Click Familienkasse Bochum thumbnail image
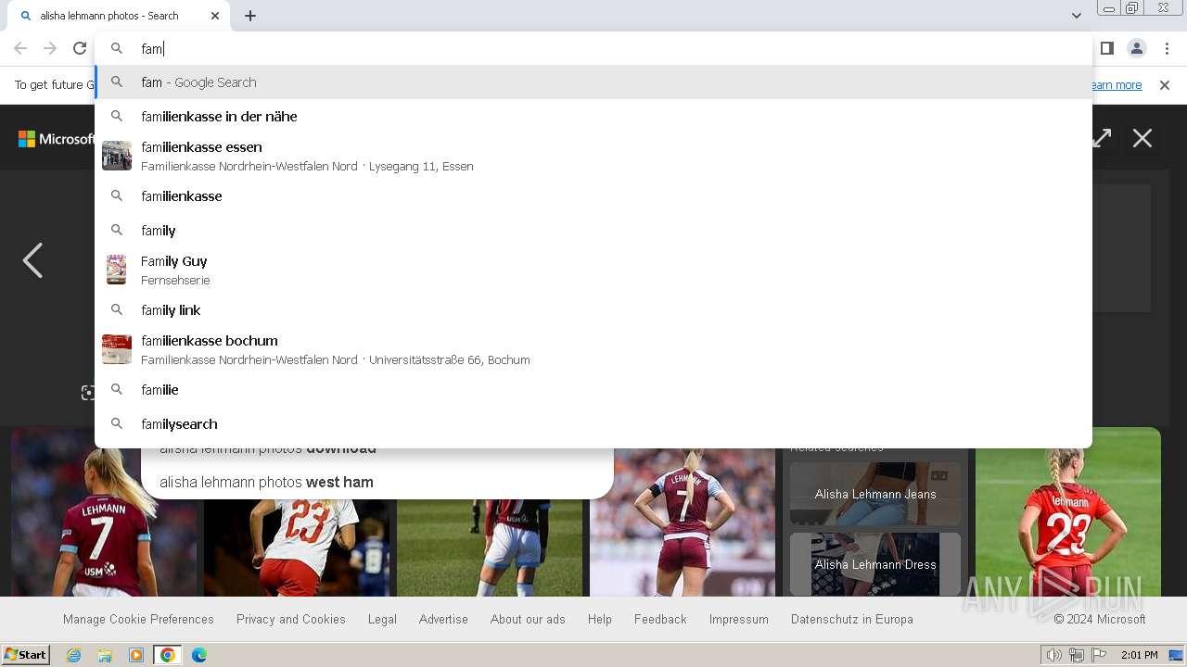The width and height of the screenshot is (1187, 667). pos(117,349)
